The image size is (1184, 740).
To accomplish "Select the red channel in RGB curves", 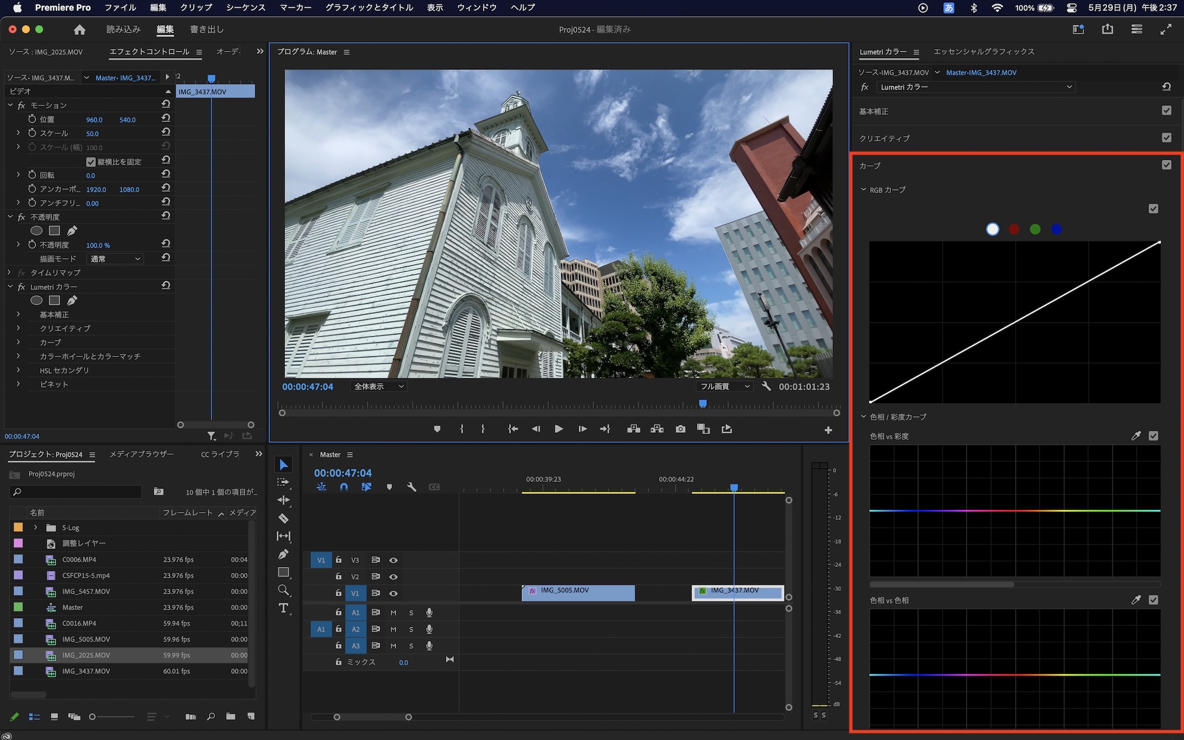I will click(x=1014, y=229).
